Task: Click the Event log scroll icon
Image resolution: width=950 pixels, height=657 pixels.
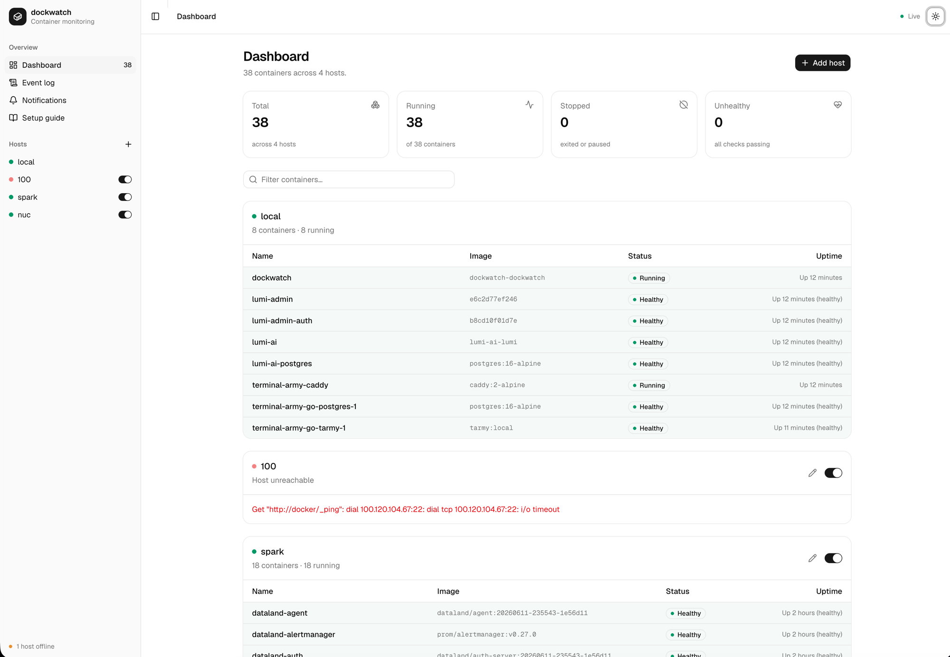Action: pyautogui.click(x=13, y=83)
